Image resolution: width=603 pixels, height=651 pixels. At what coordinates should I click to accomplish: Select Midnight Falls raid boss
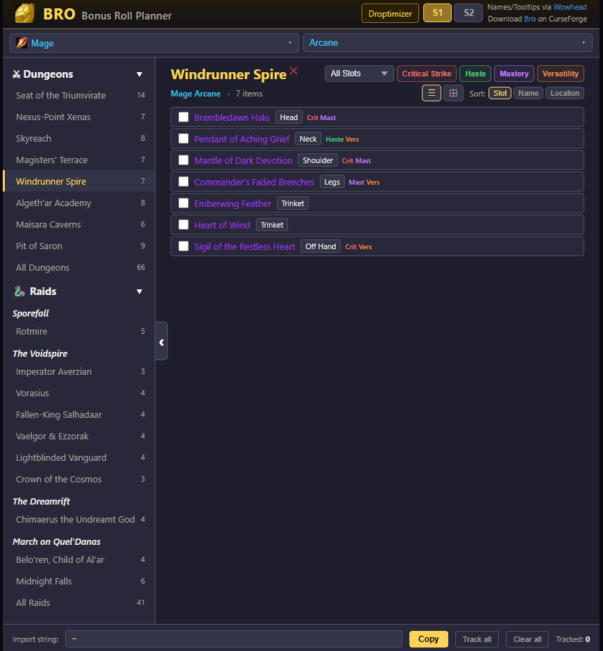pyautogui.click(x=79, y=582)
